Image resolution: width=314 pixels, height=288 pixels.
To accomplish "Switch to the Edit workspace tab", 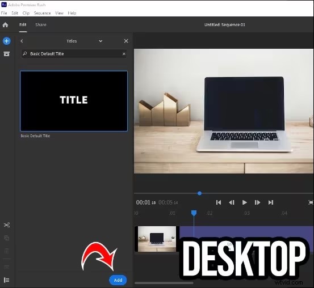I will click(x=23, y=24).
